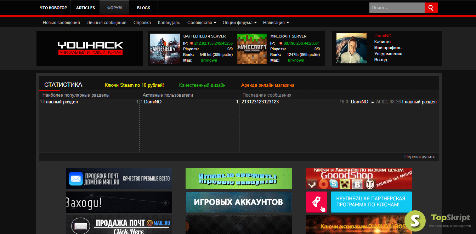Expand the Навигация dropdown menu
The image size is (476, 234).
click(276, 23)
